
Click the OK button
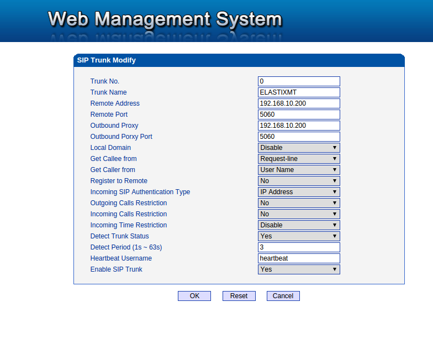click(194, 296)
